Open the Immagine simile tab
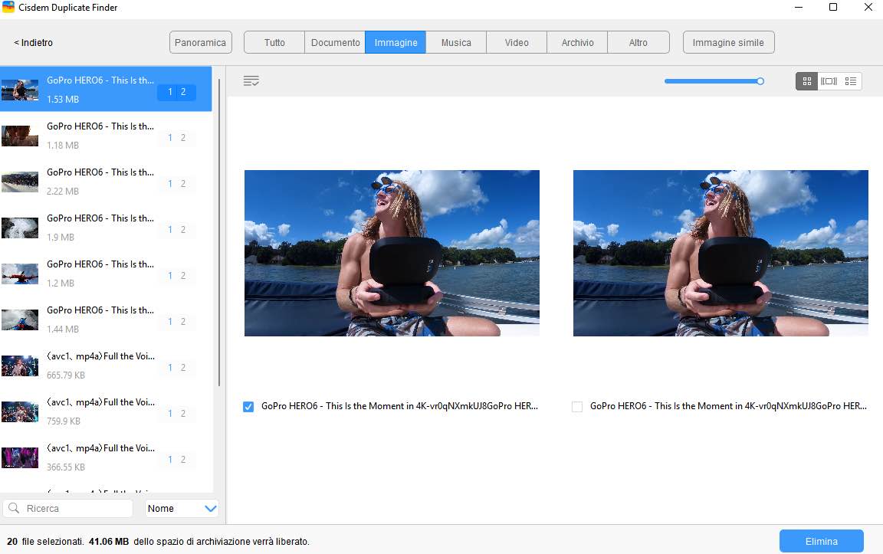Image resolution: width=883 pixels, height=554 pixels. [727, 42]
